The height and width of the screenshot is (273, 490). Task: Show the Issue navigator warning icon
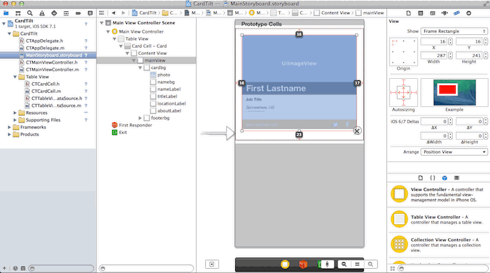point(42,13)
